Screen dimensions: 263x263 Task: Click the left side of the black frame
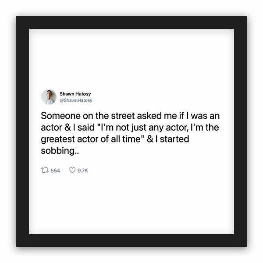[22, 131]
